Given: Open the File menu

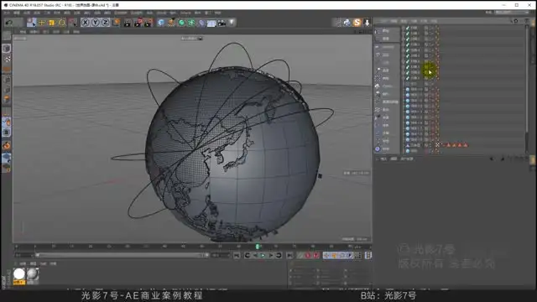Looking at the screenshot, I should tap(7, 13).
